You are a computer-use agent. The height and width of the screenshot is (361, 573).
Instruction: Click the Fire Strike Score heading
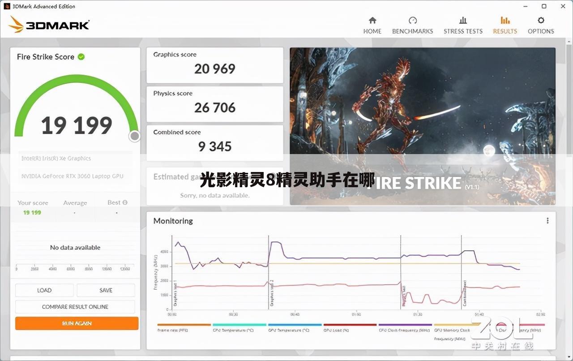[x=46, y=57]
